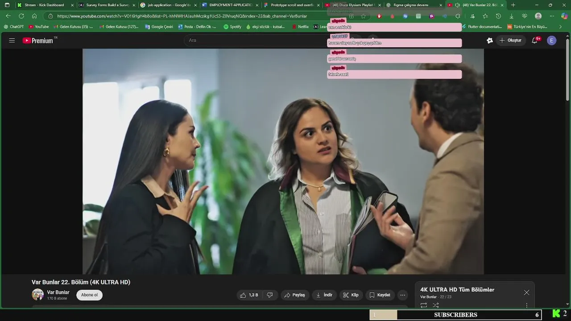Go to browser home page
The image size is (571, 321).
point(34,16)
